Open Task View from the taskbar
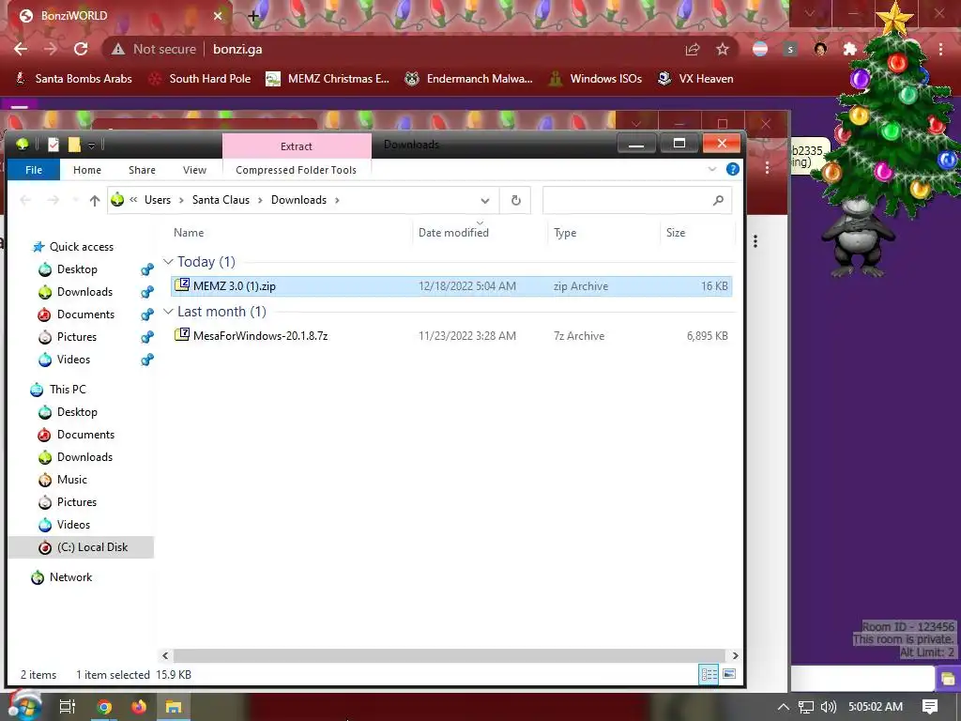Screen dimensions: 961x721 point(68,707)
